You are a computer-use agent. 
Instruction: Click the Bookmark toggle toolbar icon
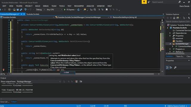[107, 10]
